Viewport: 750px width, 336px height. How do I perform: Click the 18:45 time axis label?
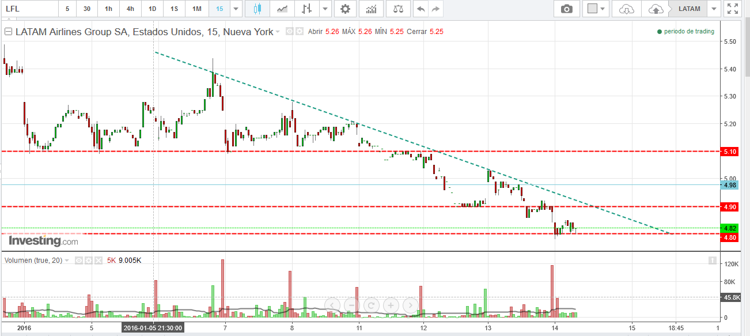(x=676, y=328)
